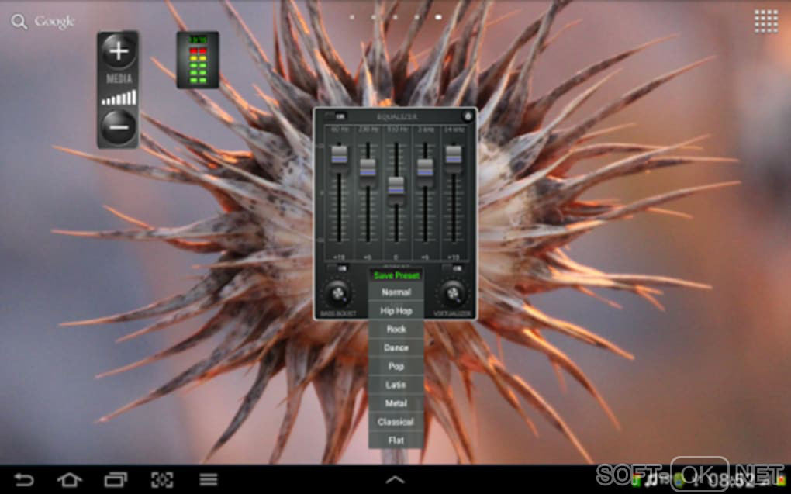Open the menu icon with three lines
This screenshot has height=494, width=791.
(x=208, y=479)
